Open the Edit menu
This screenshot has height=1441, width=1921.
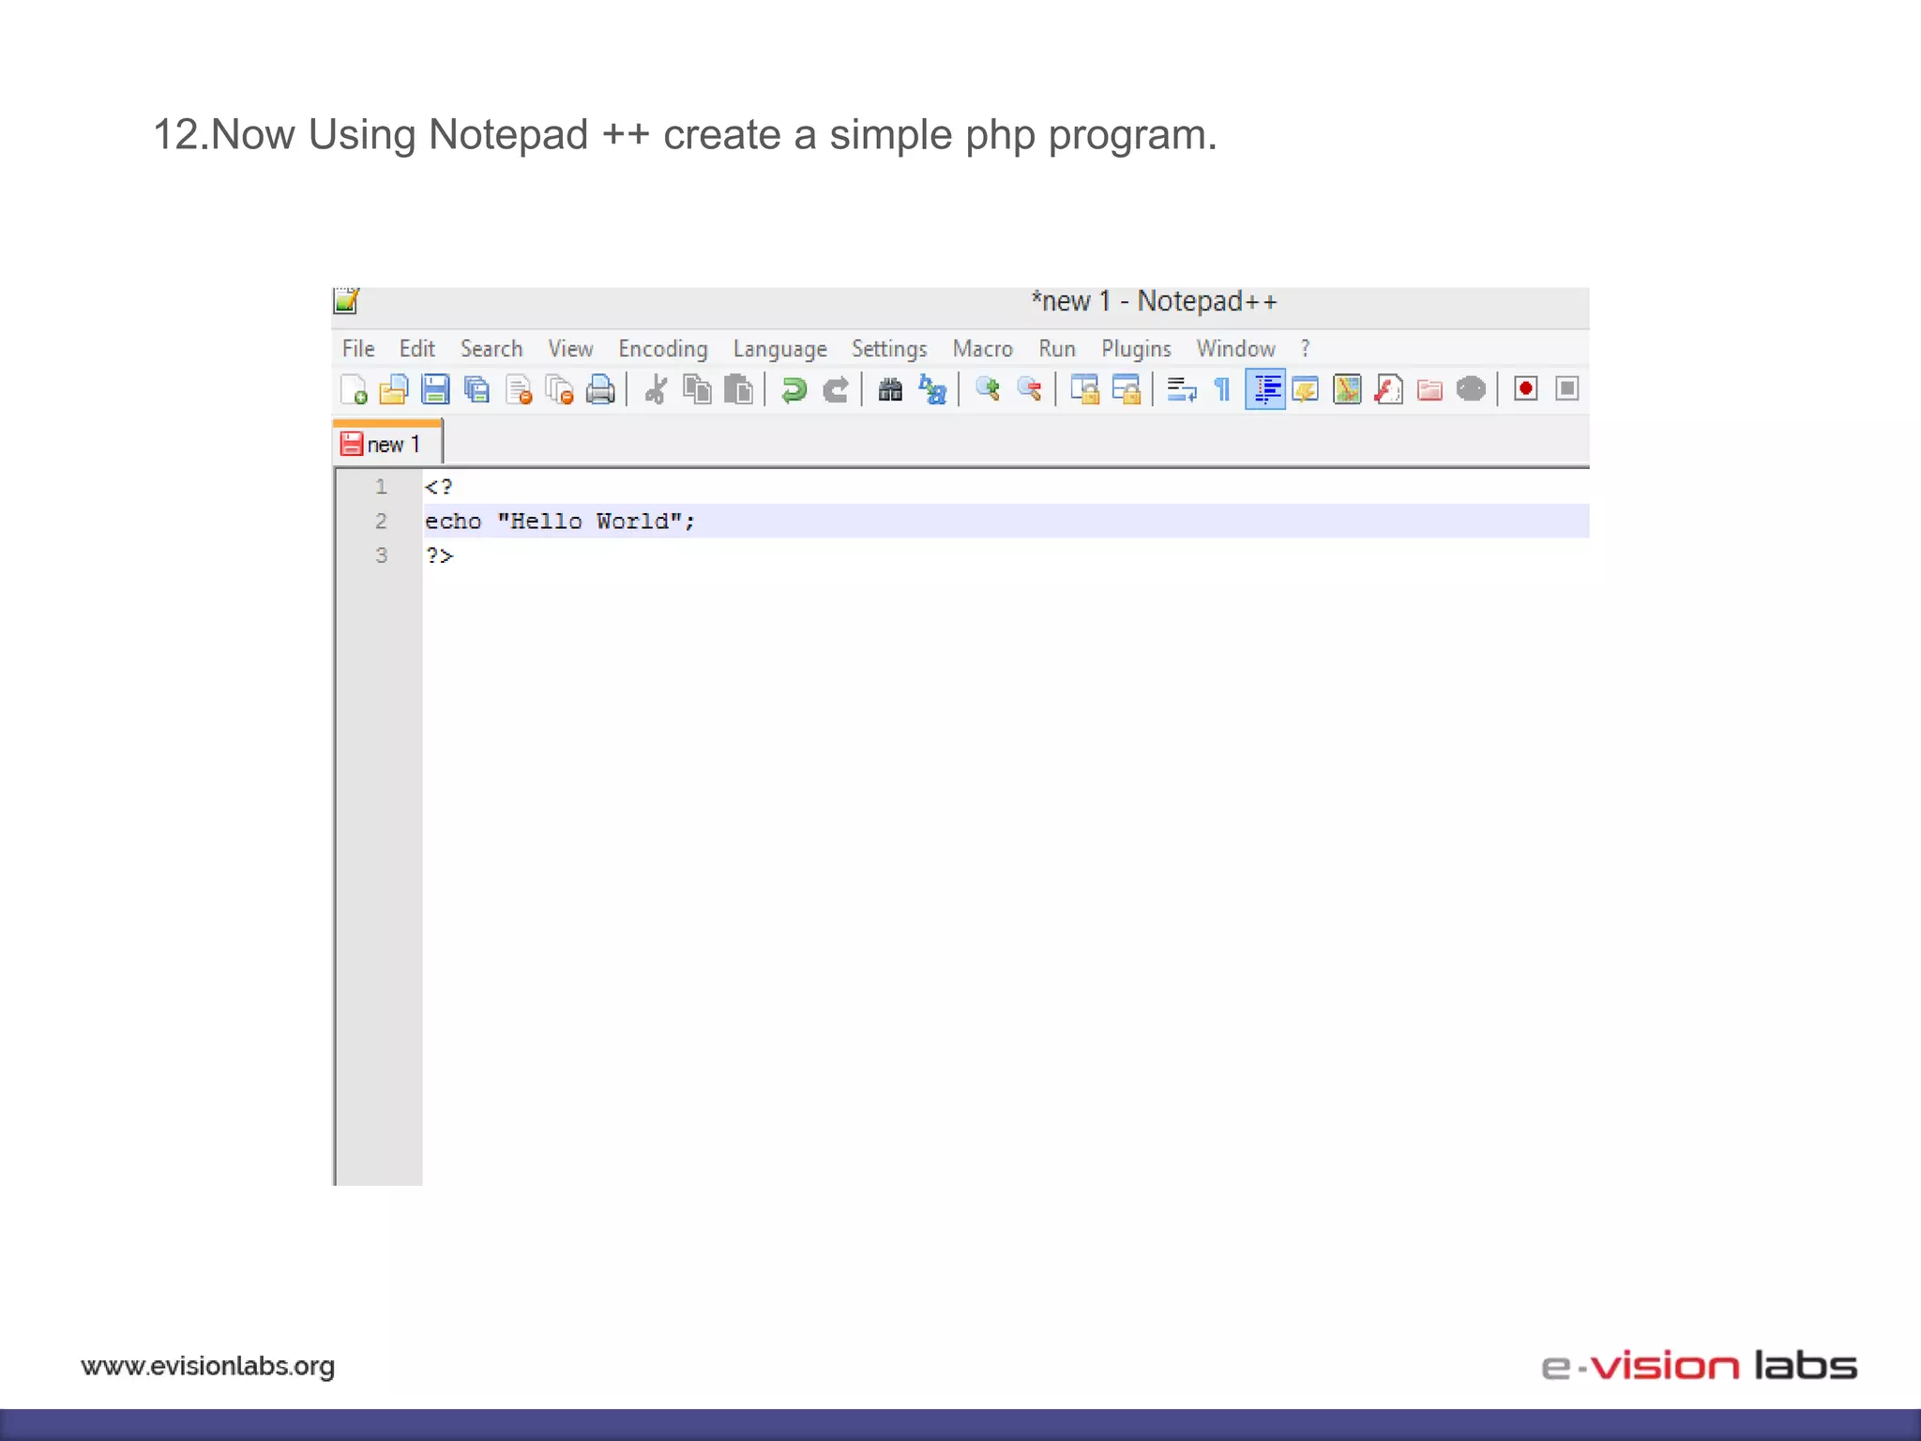[x=417, y=349]
